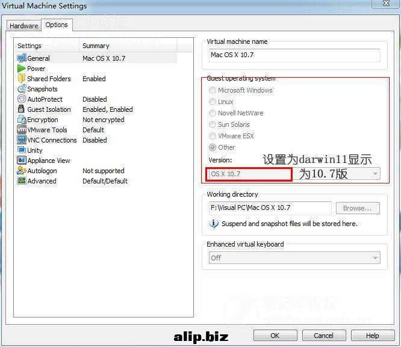The height and width of the screenshot is (347, 401).
Task: Click the Cancel button
Action: point(324,336)
